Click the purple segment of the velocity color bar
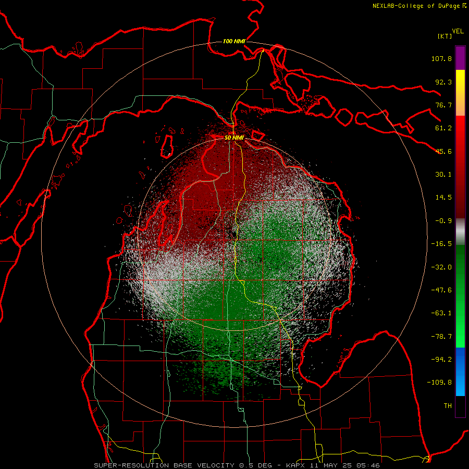 click(460, 58)
